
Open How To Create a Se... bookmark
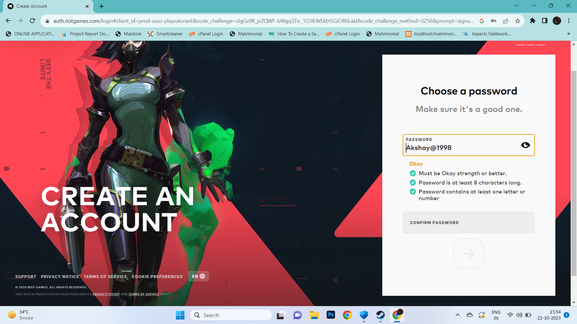[294, 34]
